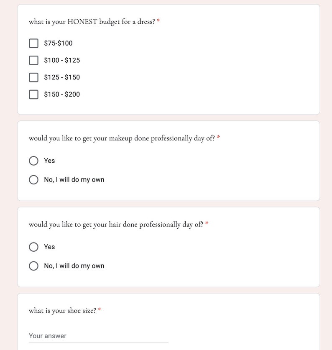Click the 'what is your shoe size?' title
This screenshot has height=350, width=332.
coord(62,311)
